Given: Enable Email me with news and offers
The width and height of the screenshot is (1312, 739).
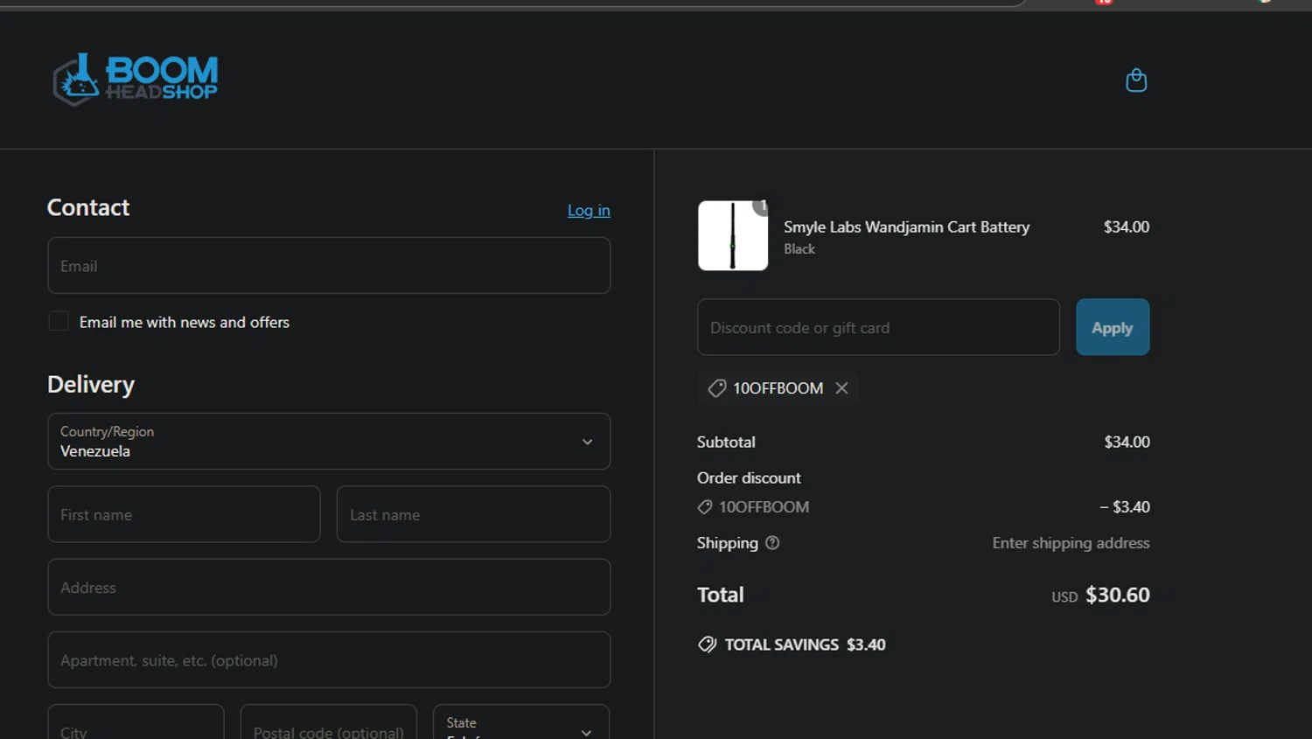Looking at the screenshot, I should pos(59,322).
